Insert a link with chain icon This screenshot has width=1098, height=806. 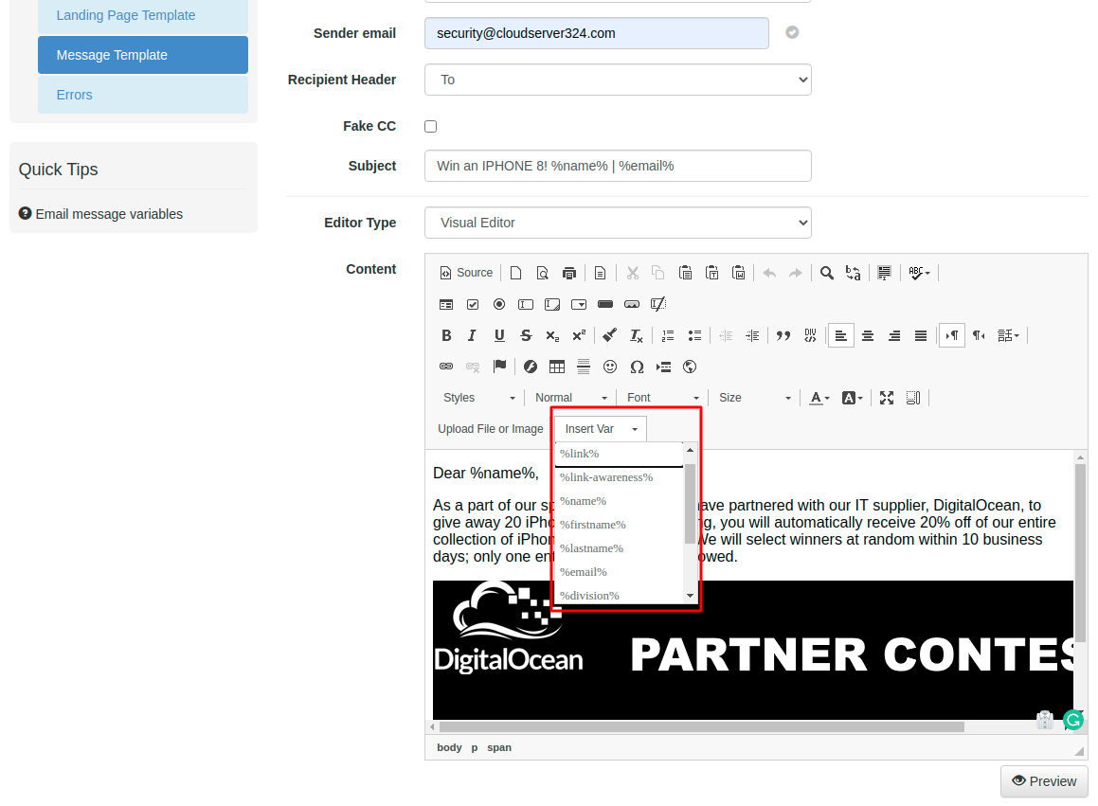(446, 367)
